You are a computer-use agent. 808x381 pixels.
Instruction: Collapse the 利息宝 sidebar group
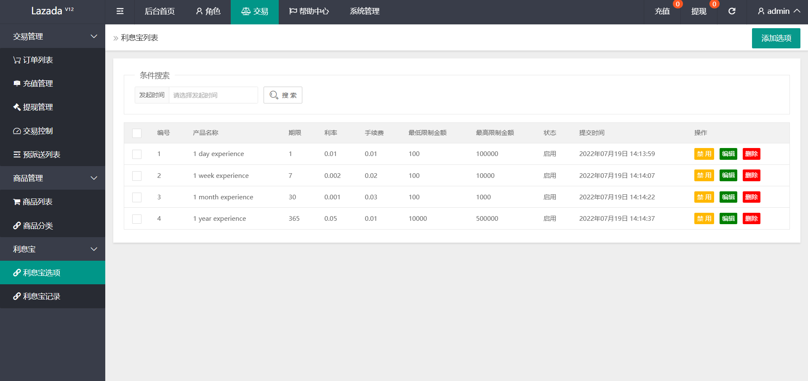click(53, 249)
